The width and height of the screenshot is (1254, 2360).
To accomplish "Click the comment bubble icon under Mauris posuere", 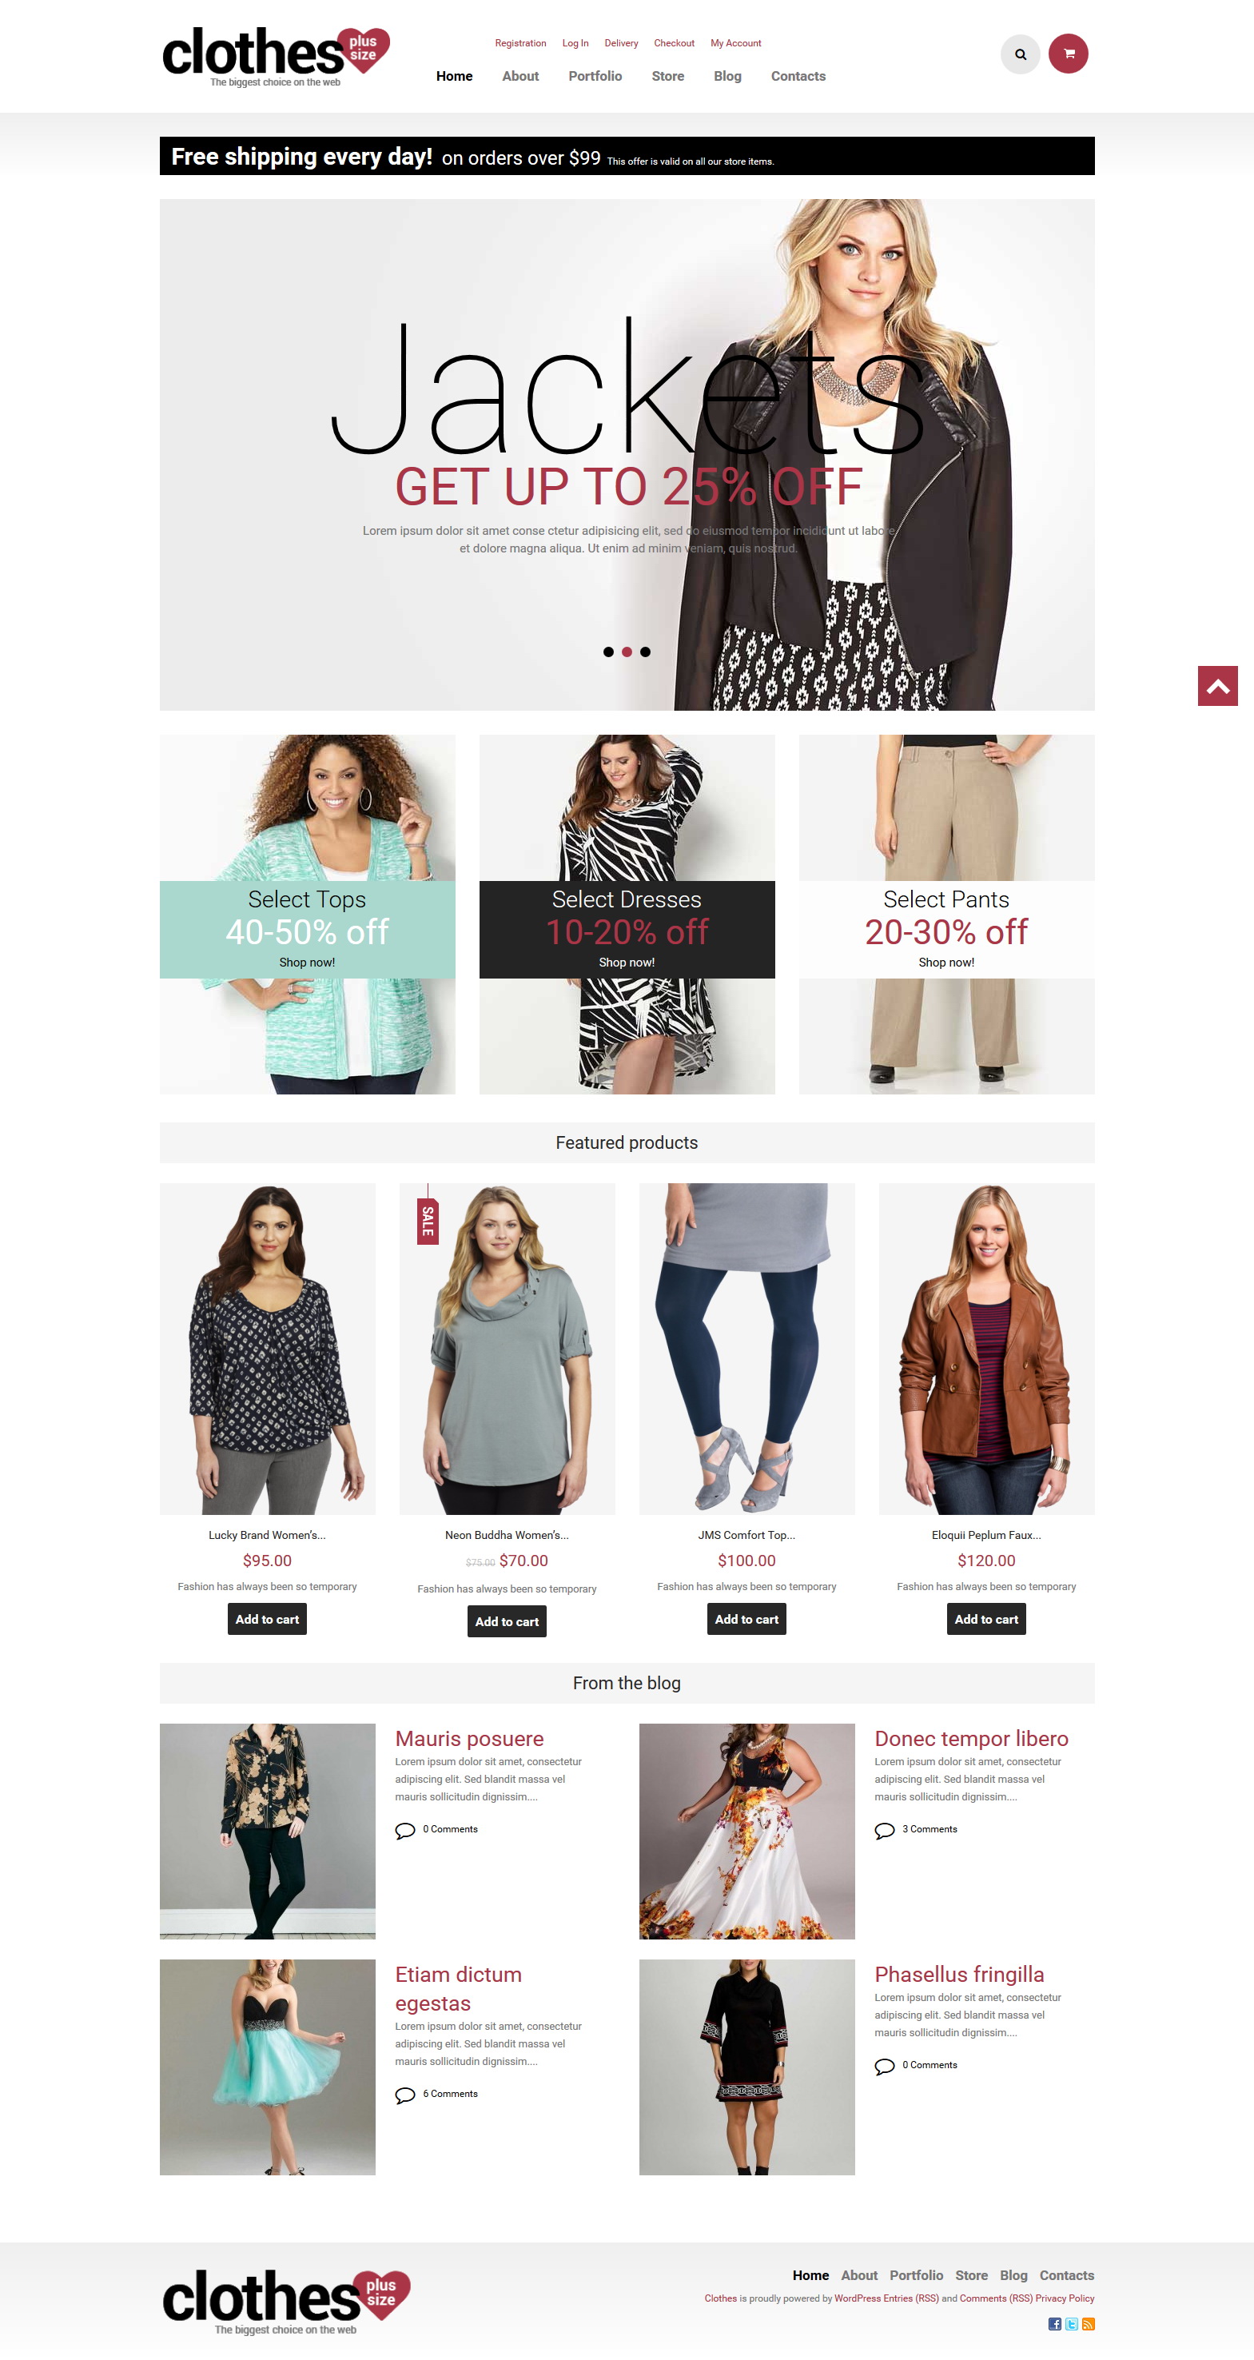I will pyautogui.click(x=405, y=1831).
